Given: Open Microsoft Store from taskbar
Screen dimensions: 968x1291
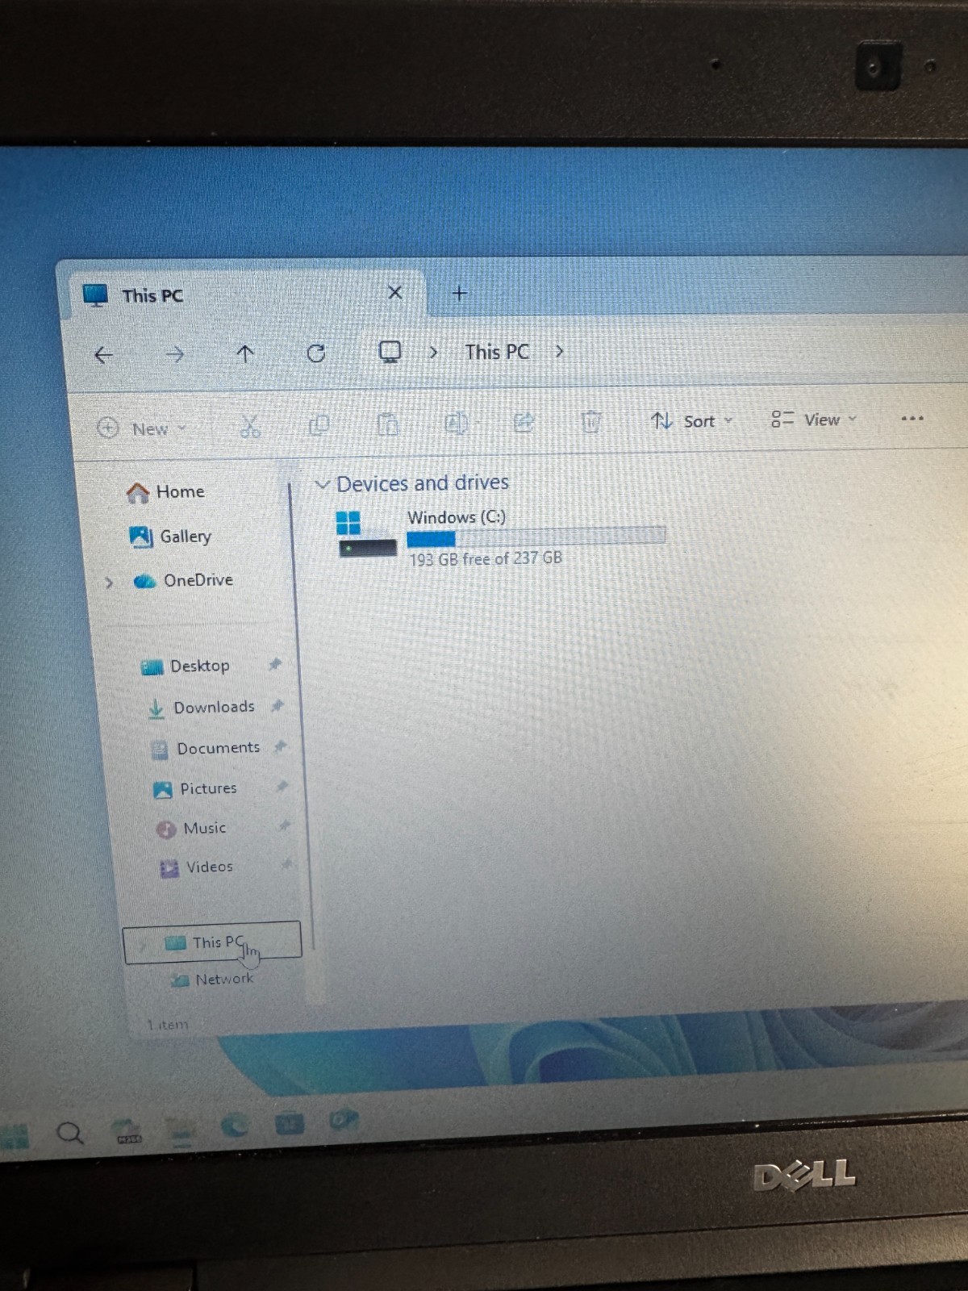Looking at the screenshot, I should click(290, 1122).
